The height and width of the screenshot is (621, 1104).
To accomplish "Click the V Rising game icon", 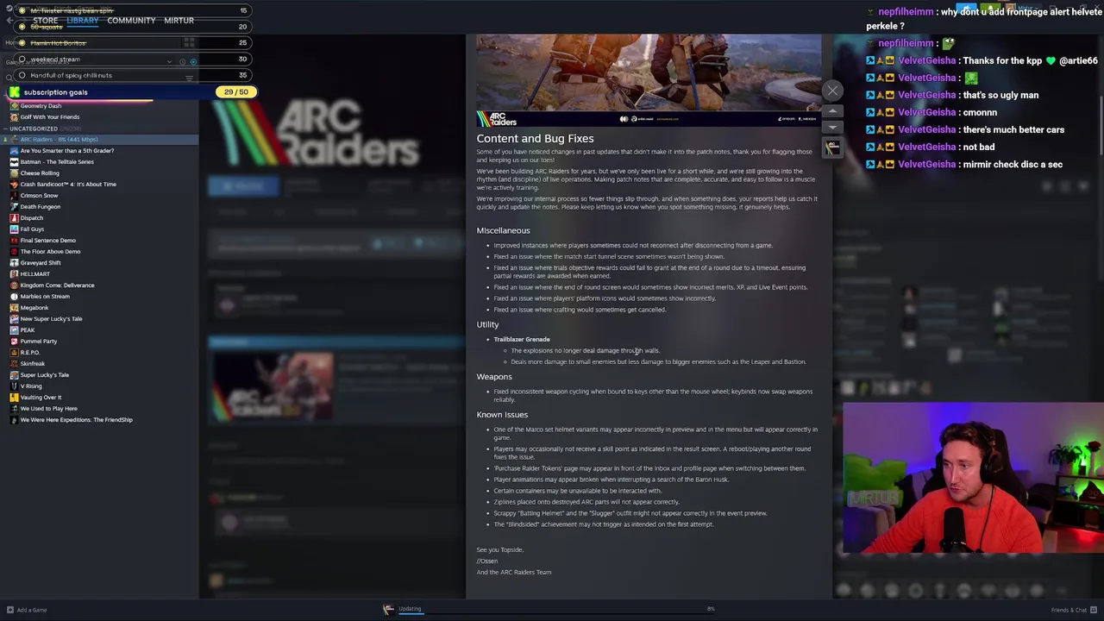I will click(14, 386).
